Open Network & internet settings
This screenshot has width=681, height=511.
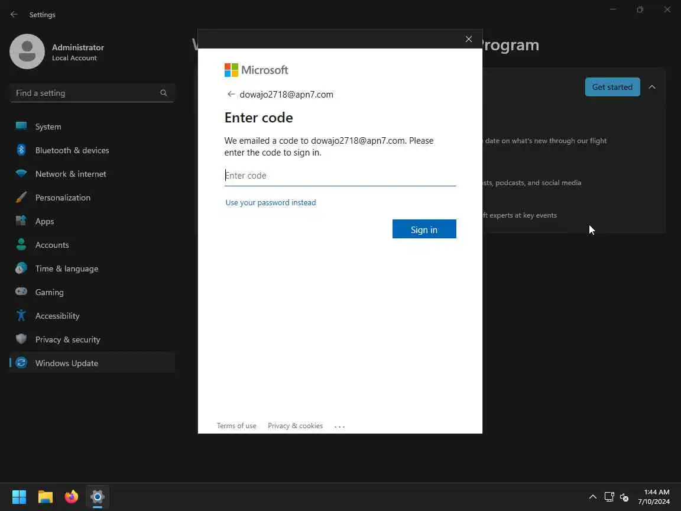pos(92,174)
